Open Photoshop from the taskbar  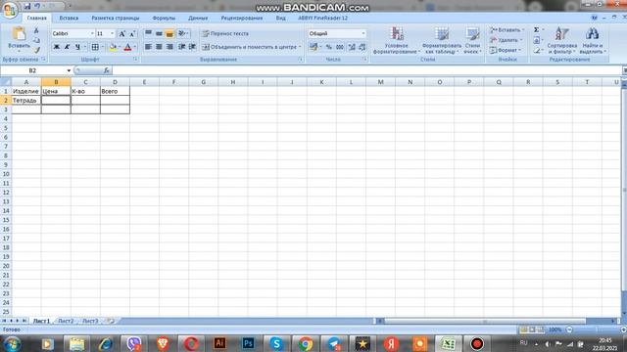[248, 343]
